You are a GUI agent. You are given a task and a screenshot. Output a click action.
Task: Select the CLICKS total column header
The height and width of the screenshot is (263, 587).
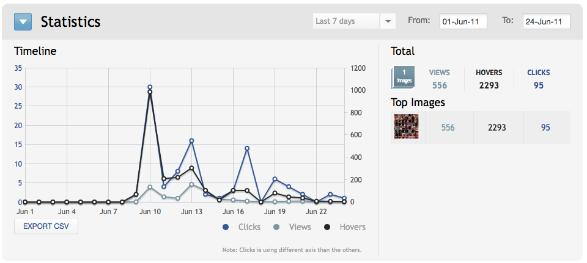coord(538,73)
